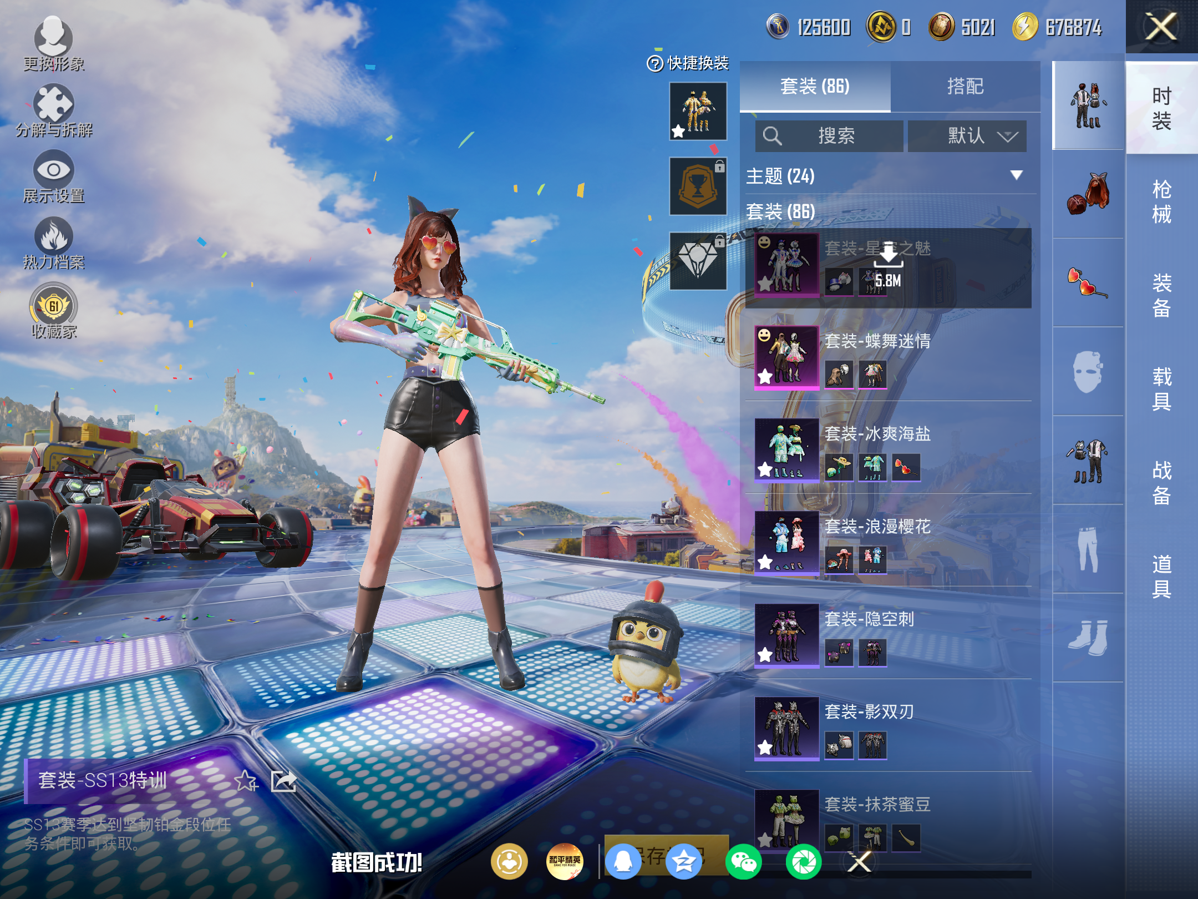Click the 套装-蝶舞迷情 name text
The image size is (1198, 899).
click(x=877, y=341)
